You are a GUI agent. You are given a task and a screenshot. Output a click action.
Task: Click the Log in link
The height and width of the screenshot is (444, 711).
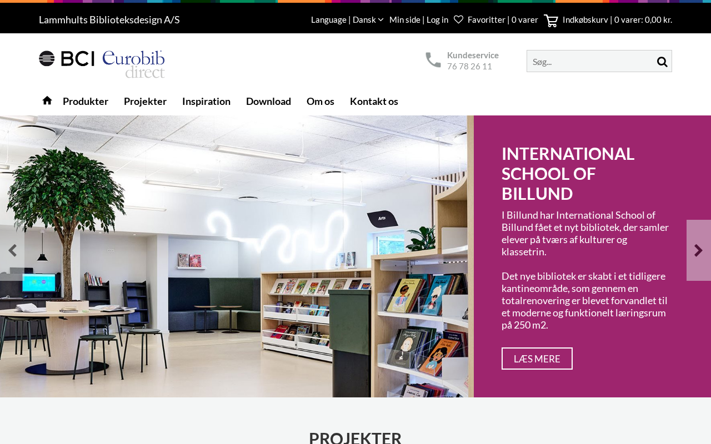tap(437, 19)
